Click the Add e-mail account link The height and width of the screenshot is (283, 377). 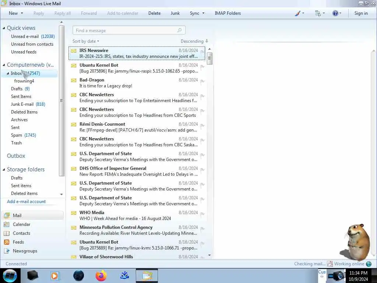click(x=26, y=202)
